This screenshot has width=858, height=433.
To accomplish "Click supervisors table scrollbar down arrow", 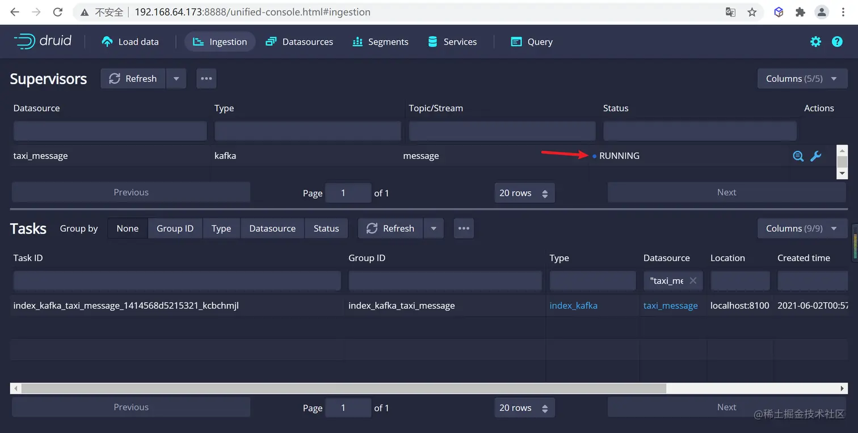I will pos(842,174).
